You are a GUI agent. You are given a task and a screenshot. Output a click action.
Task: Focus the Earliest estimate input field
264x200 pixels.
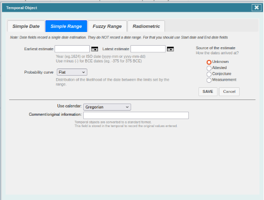click(x=72, y=49)
